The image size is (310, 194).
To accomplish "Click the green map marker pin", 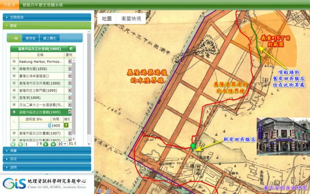I will click(x=193, y=147).
